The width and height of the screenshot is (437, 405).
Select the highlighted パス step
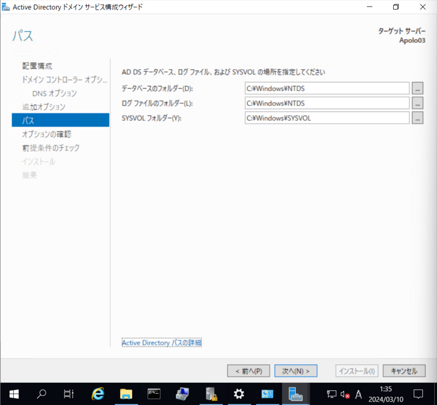coord(61,120)
